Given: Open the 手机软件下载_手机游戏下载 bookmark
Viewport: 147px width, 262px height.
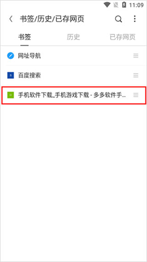Looking at the screenshot, I should [x=73, y=95].
